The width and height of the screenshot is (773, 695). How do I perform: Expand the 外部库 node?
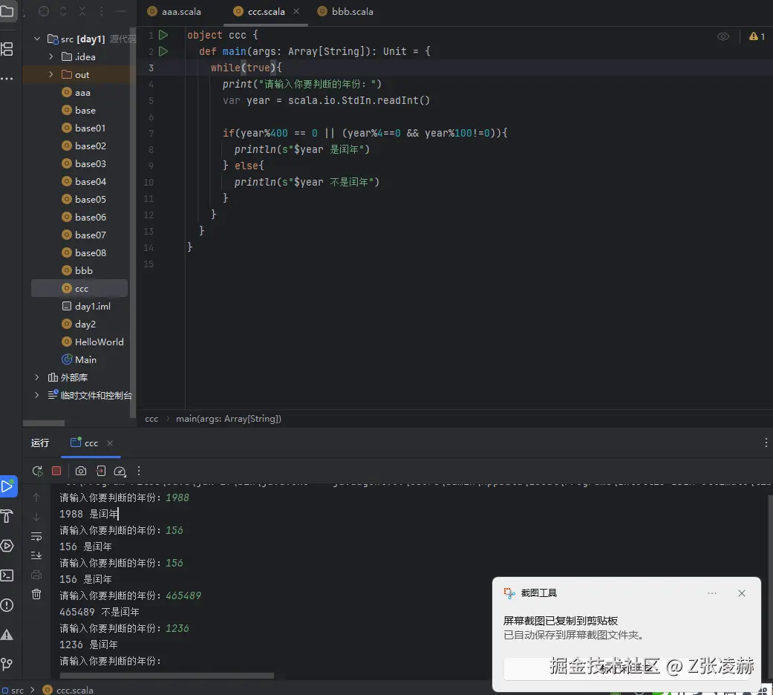(37, 377)
